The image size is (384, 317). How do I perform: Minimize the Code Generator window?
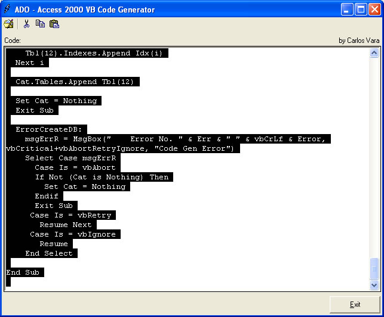point(347,10)
